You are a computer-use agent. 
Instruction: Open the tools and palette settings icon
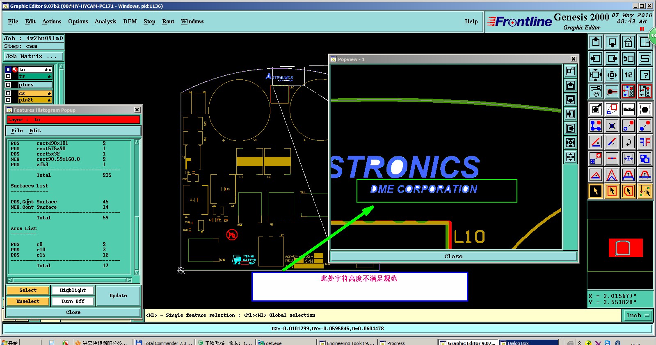pyautogui.click(x=596, y=91)
